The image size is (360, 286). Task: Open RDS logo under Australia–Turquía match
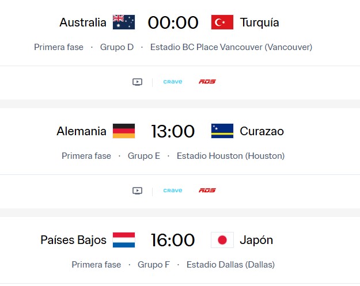[207, 82]
